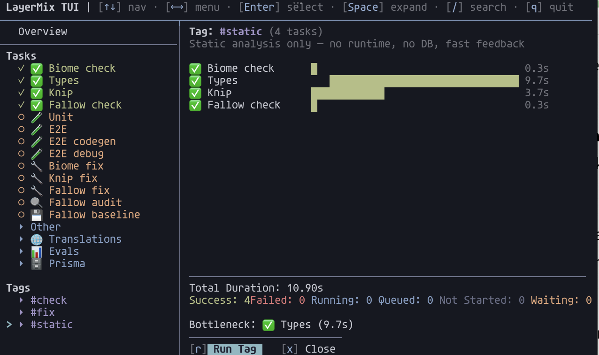Toggle the circle marker for E2E task
This screenshot has width=599, height=355.
(x=21, y=130)
